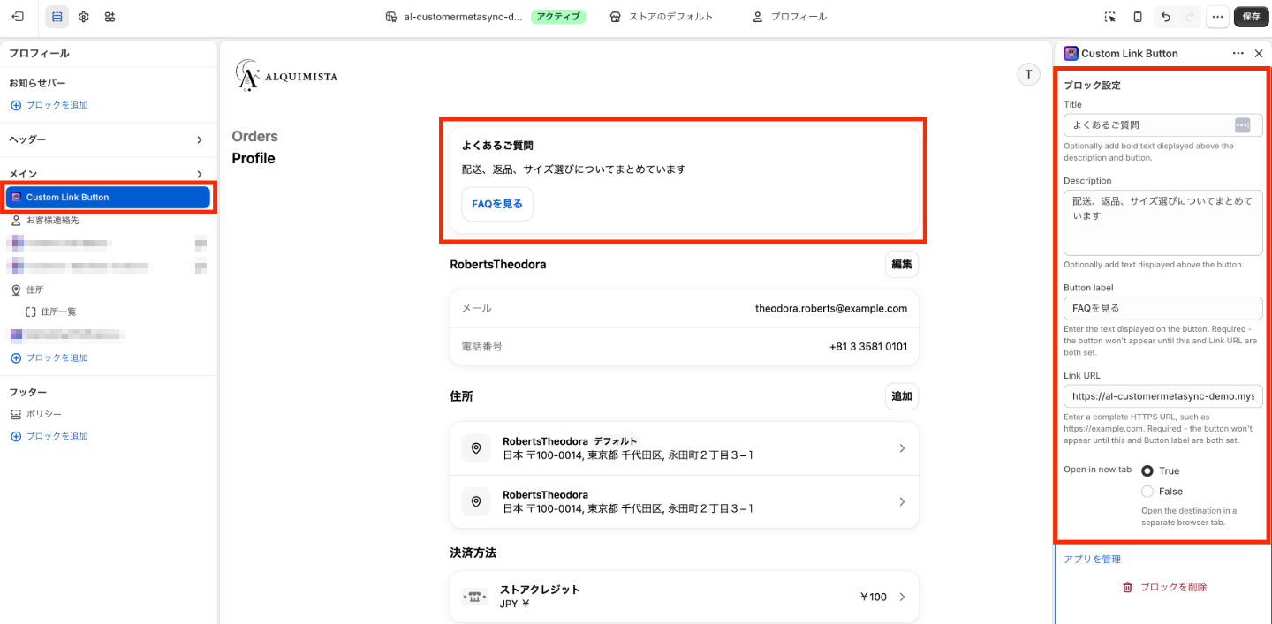The image size is (1272, 624).
Task: Open the プロフィール page selector
Action: coord(790,17)
